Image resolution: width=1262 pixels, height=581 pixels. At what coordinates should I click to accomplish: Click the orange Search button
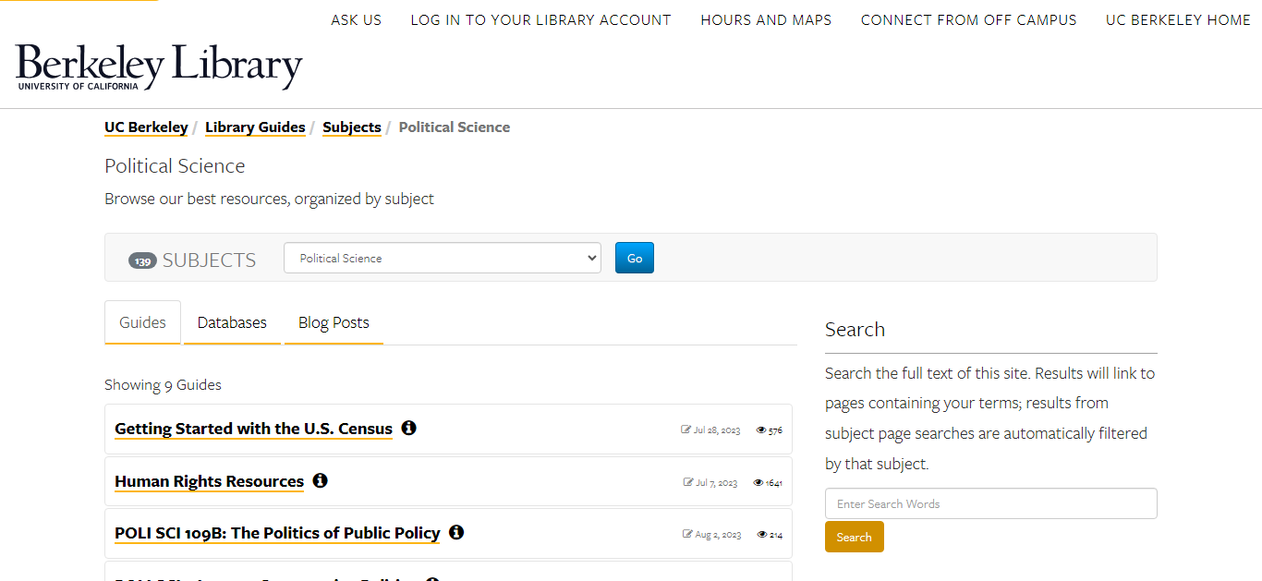(x=855, y=537)
